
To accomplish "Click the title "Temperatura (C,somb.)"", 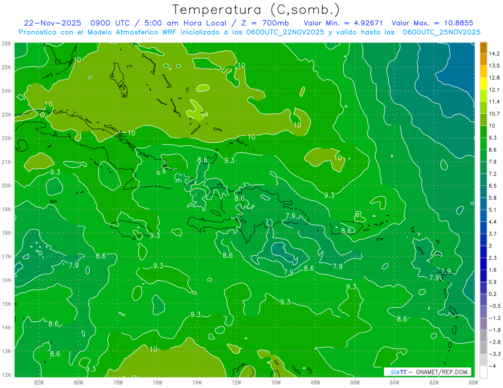I will [256, 10].
